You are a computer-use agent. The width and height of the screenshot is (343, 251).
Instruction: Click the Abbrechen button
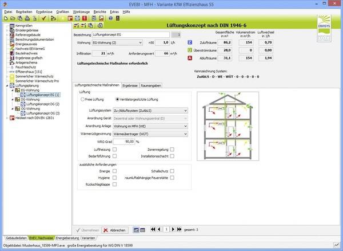coord(114,230)
